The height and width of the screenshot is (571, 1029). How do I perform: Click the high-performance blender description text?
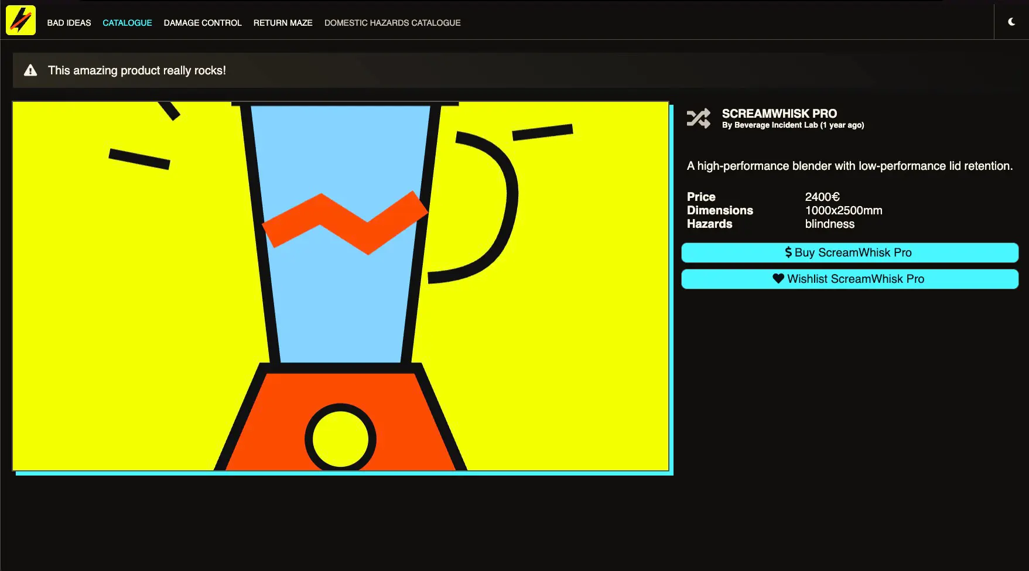(849, 166)
